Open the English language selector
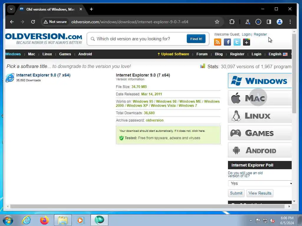The image size is (302, 226). (278, 54)
